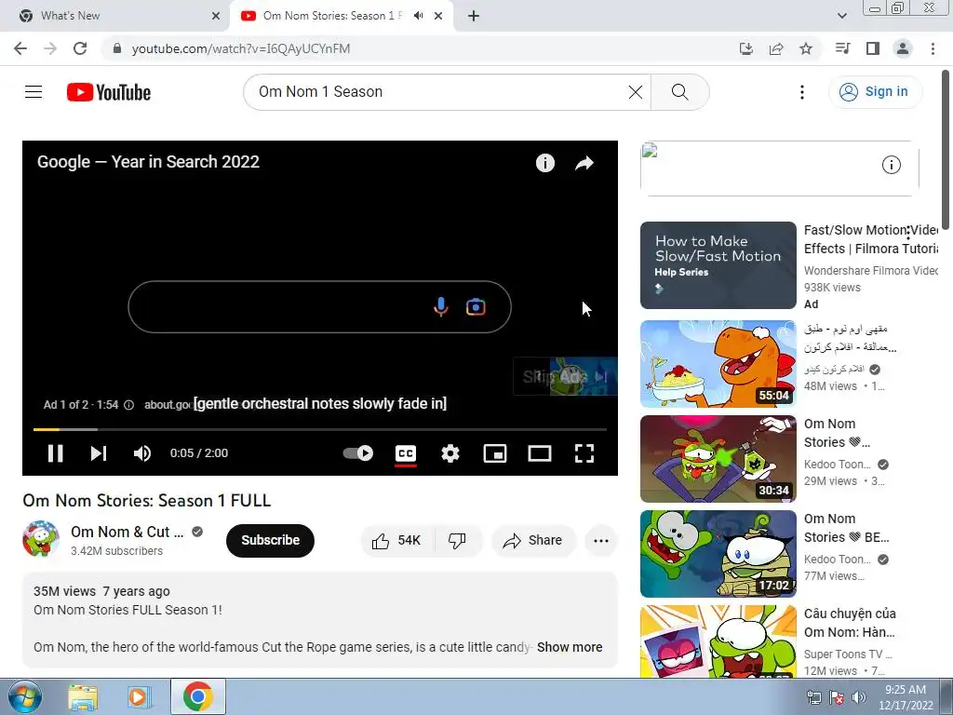Go back in browser history

pyautogui.click(x=20, y=48)
